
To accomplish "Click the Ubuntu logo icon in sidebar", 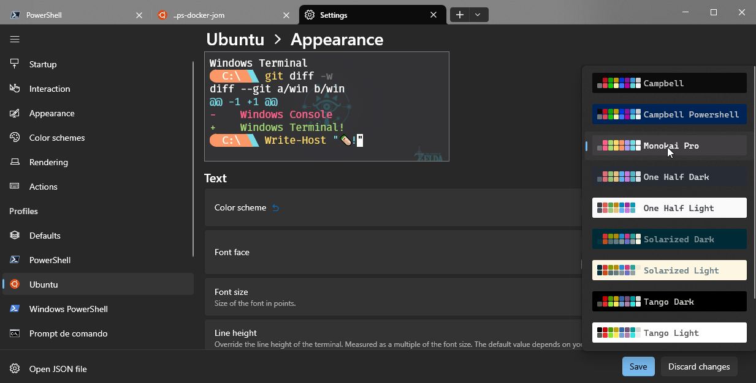I will (15, 284).
